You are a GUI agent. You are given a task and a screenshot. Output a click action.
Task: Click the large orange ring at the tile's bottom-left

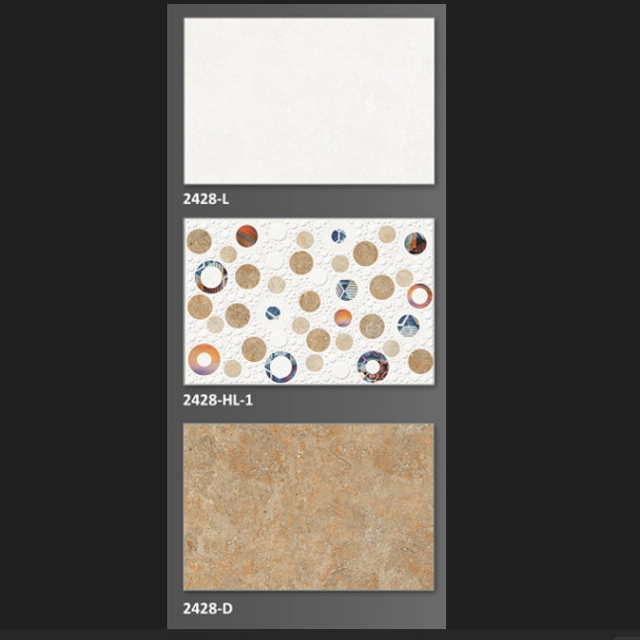[206, 359]
